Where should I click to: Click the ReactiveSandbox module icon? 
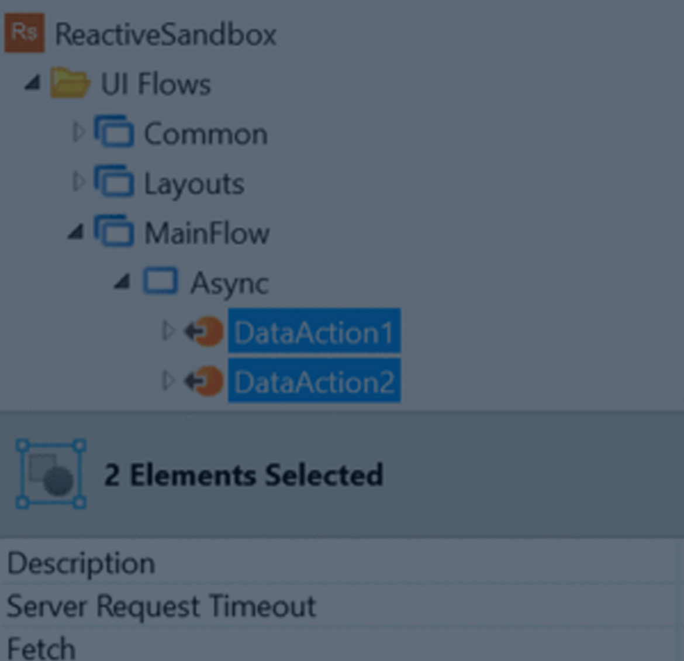[x=25, y=33]
